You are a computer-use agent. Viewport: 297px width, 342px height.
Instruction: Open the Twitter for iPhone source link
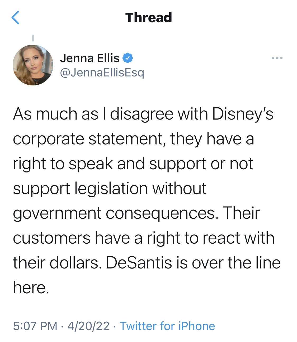167,326
